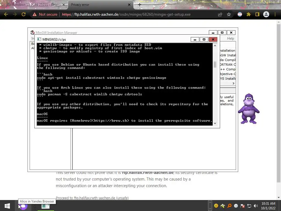Screen dimensions: 281x211
Task: Open the share page icon in address bar
Action: pos(220,14)
